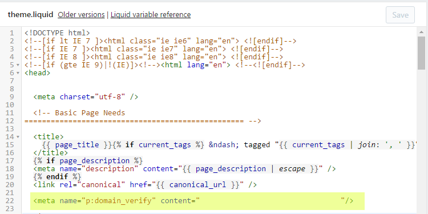Collapse the title tag fold at line 14
The width and height of the screenshot is (428, 214).
(18, 137)
